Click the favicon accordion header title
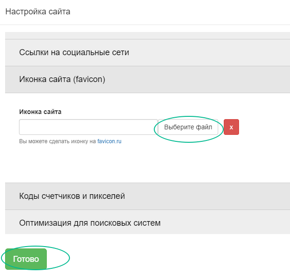290x273 pixels. click(62, 79)
